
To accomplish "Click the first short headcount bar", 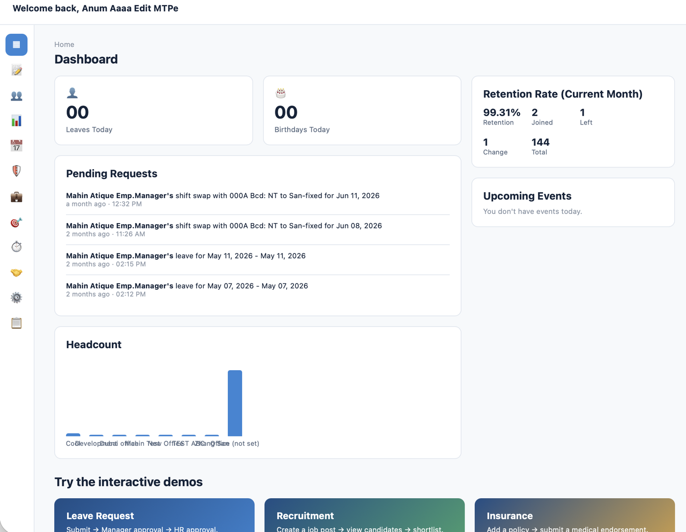I will (73, 435).
